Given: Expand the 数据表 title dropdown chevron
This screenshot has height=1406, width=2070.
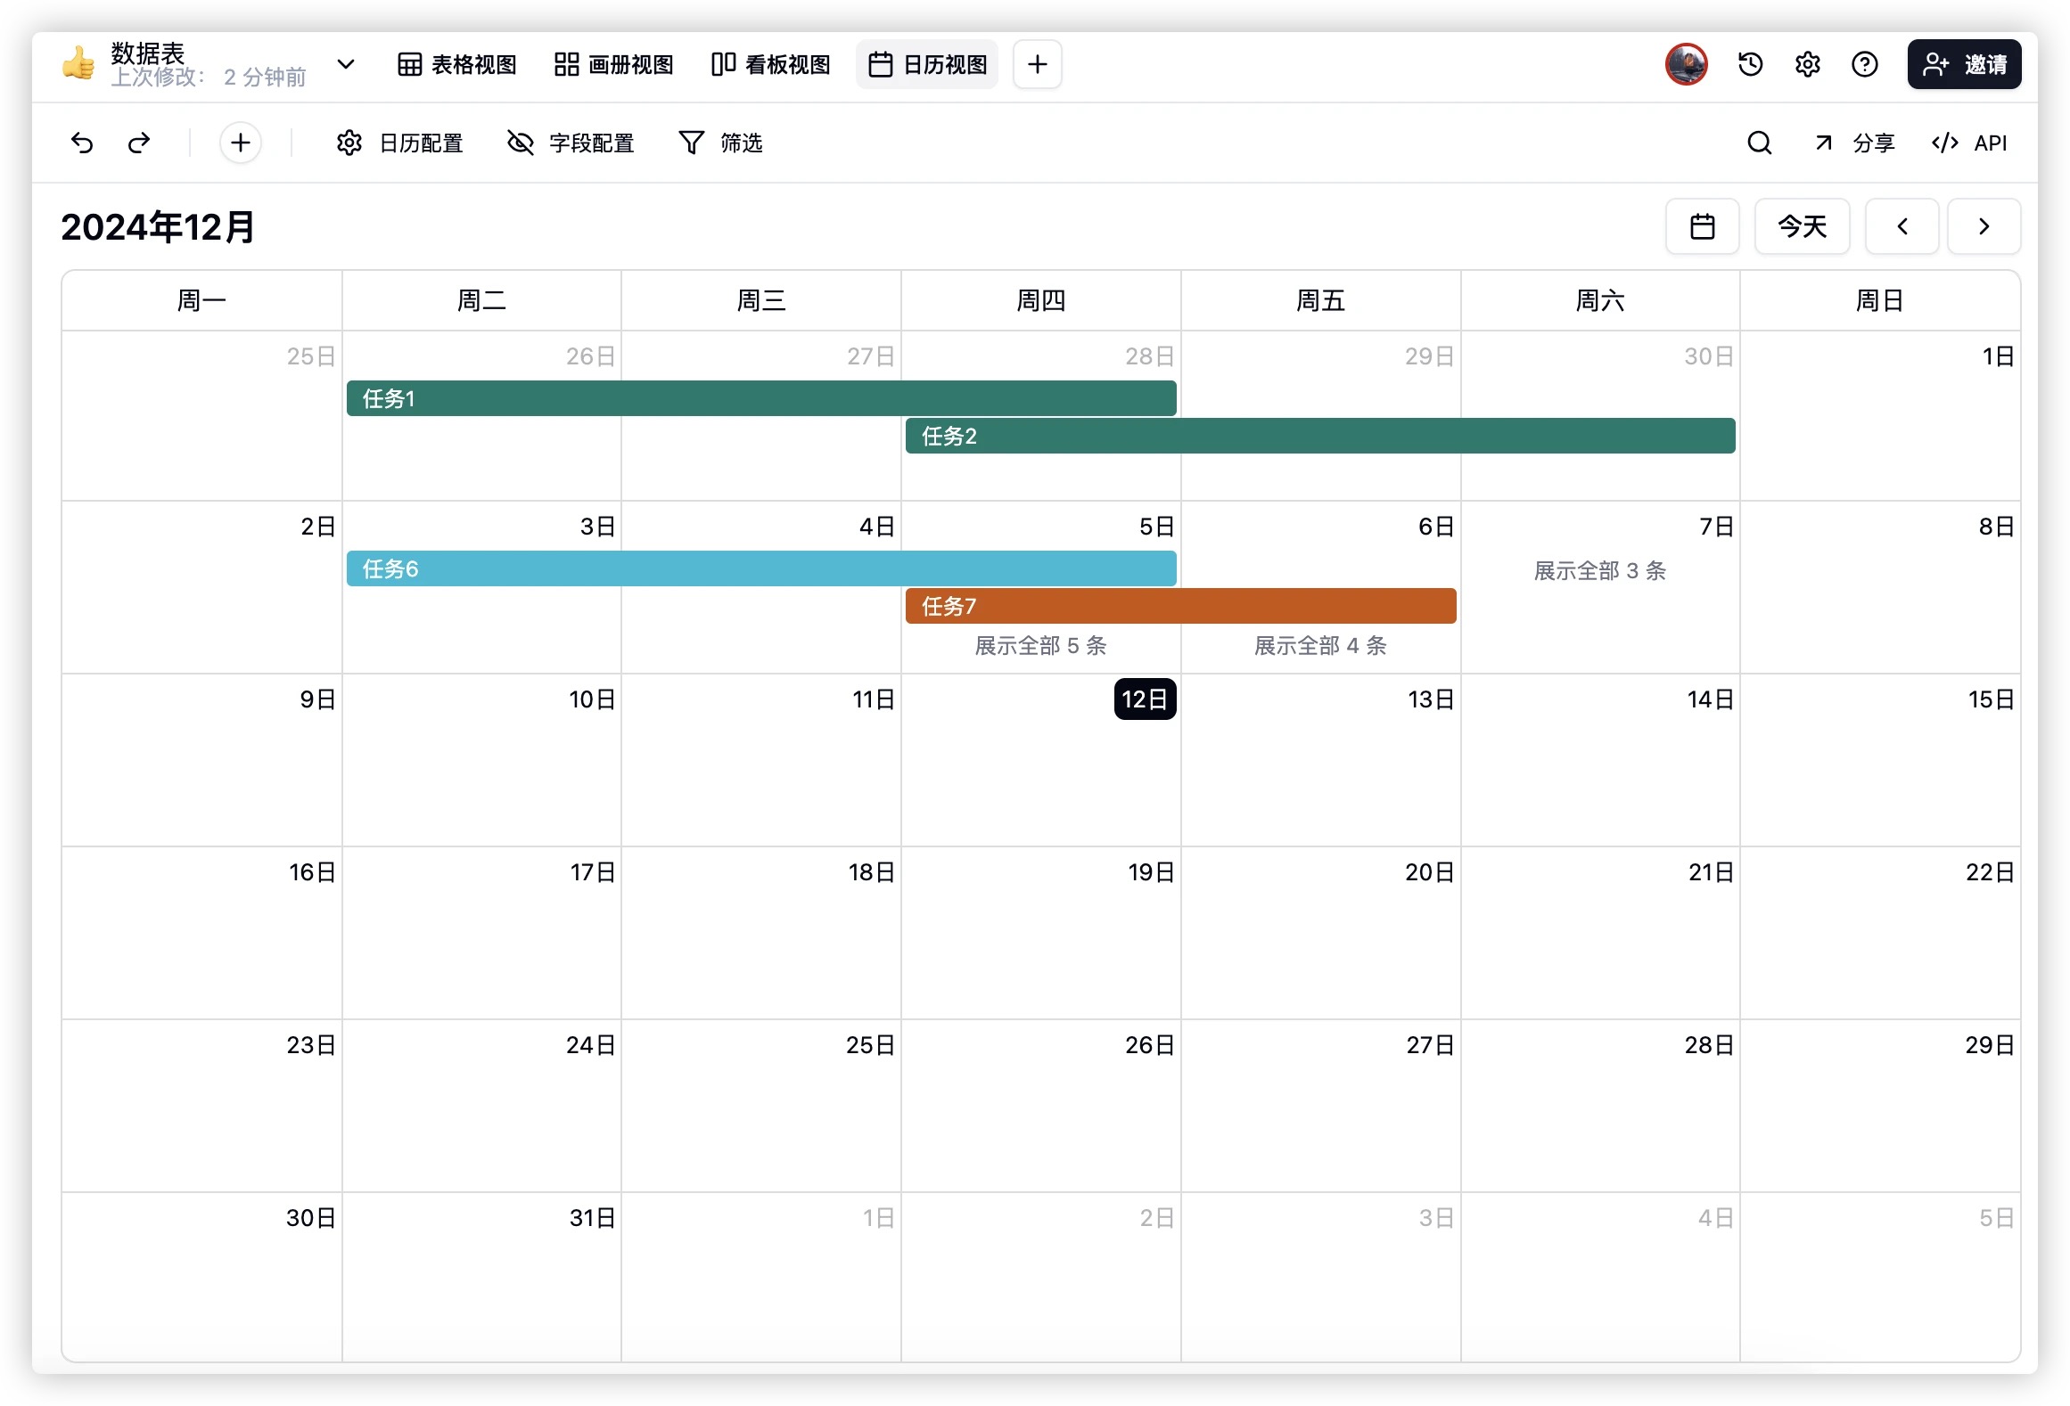Looking at the screenshot, I should tap(346, 64).
